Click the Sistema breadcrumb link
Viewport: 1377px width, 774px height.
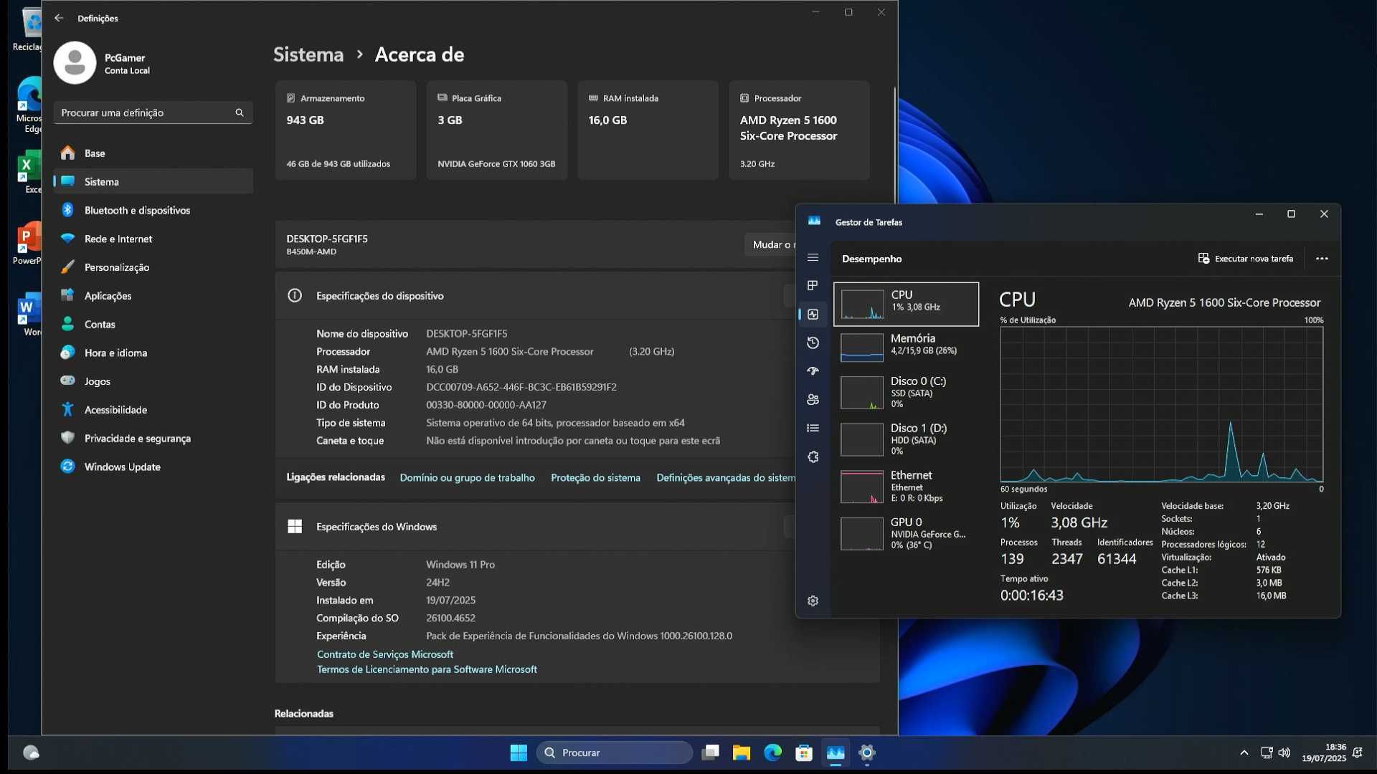pos(308,54)
